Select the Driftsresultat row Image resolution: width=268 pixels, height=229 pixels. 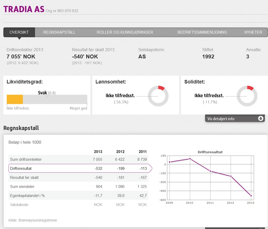(x=80, y=169)
